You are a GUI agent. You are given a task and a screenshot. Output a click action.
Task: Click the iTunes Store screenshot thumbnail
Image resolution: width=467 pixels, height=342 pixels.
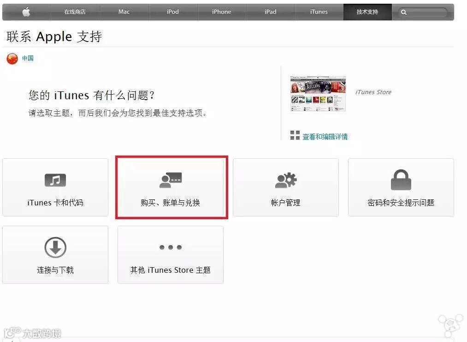point(318,94)
